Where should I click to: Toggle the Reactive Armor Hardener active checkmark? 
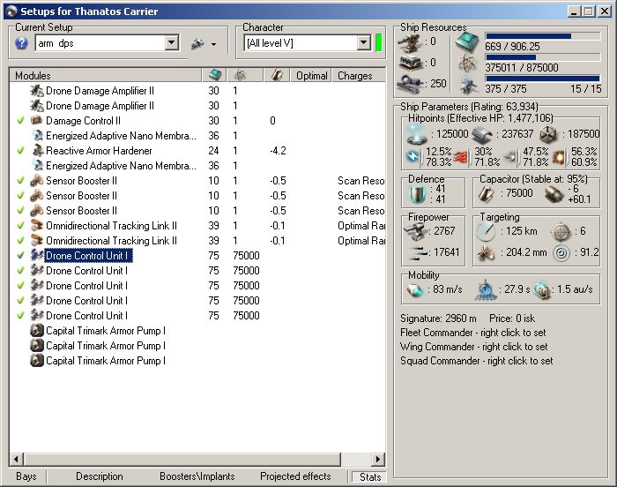[20, 151]
